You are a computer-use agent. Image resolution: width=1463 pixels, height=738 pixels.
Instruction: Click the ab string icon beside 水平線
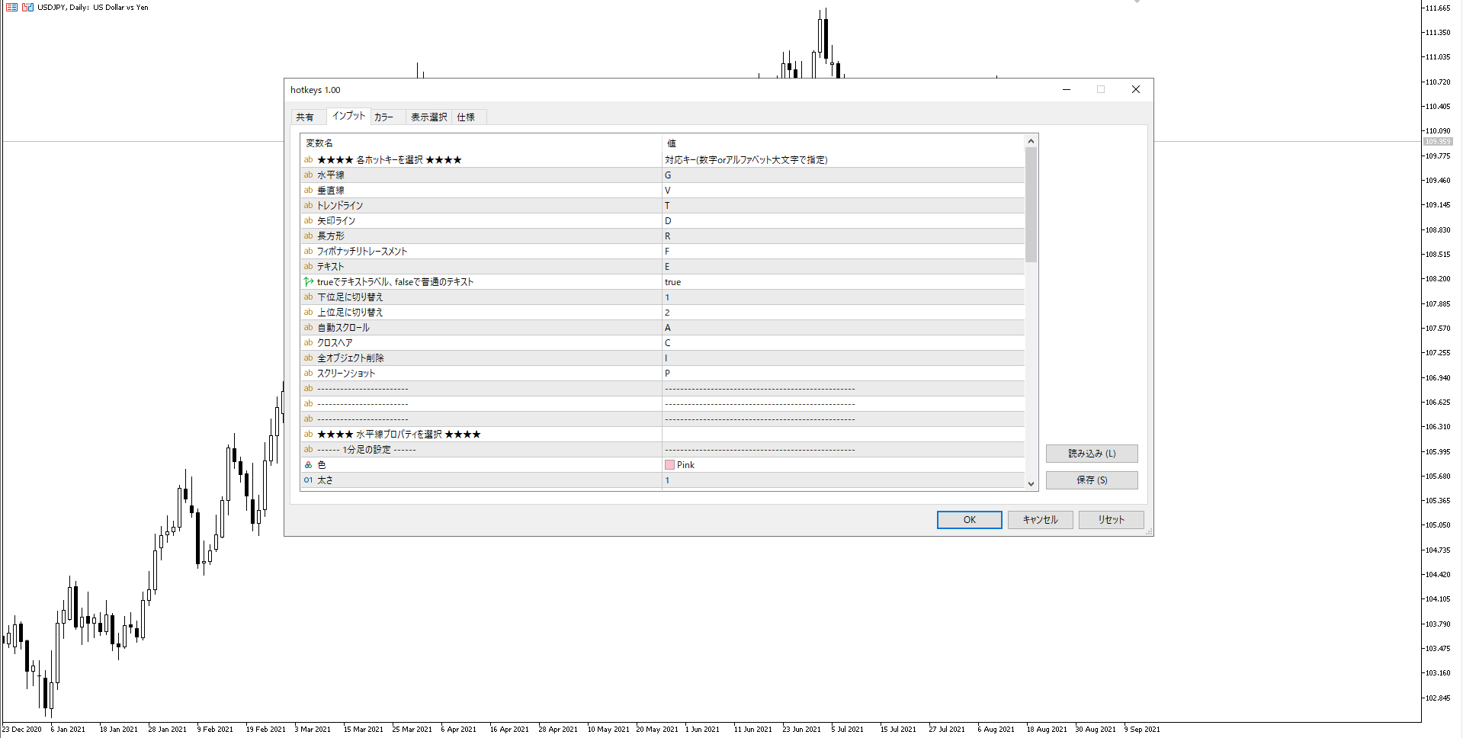pos(309,175)
